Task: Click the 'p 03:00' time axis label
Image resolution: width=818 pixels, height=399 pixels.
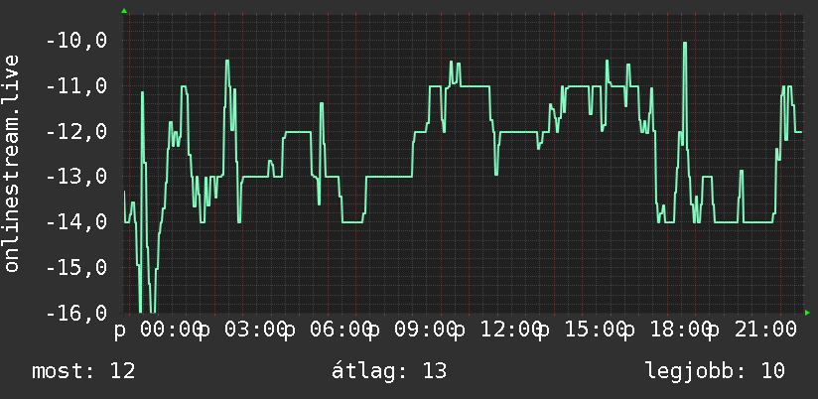Action: [x=243, y=331]
